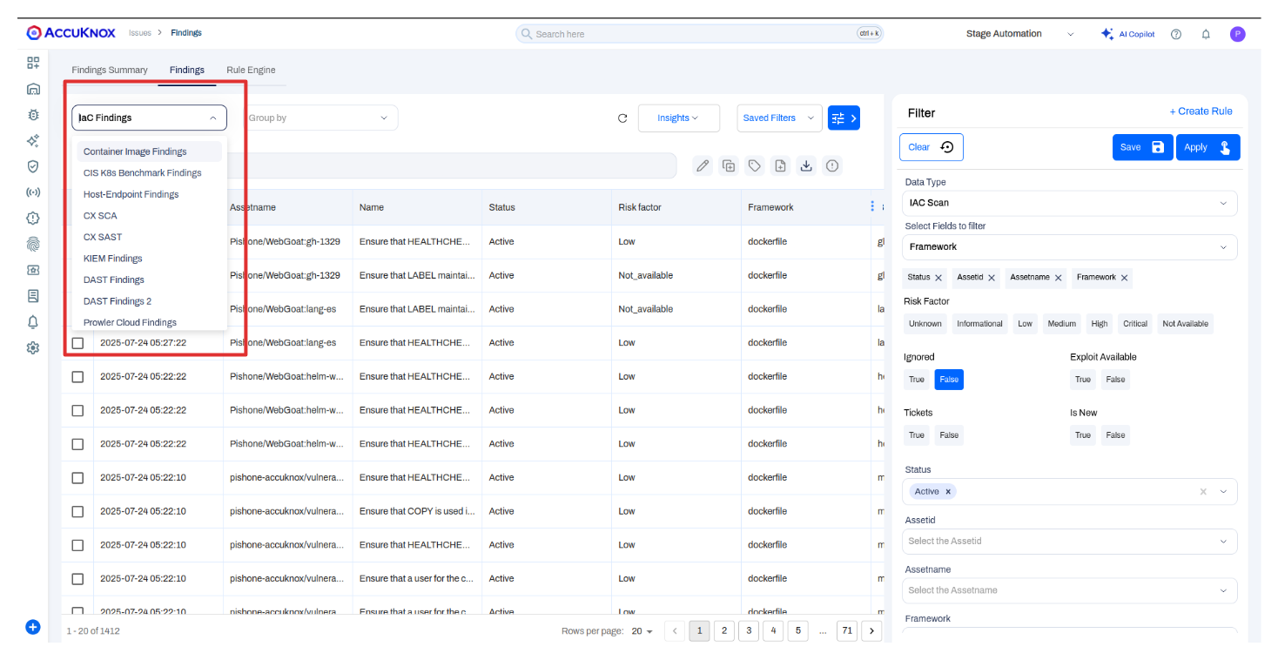1278x660 pixels.
Task: Tick checkbox for 'Ensure that COPY is used' row
Action: click(x=77, y=511)
